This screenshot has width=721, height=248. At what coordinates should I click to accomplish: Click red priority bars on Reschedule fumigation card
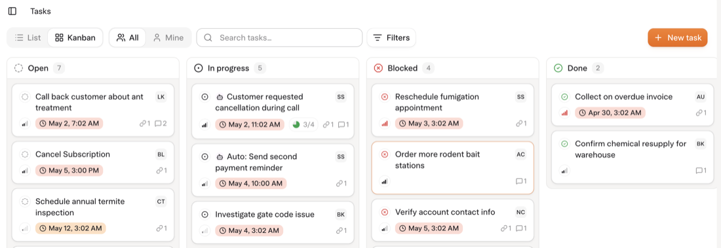(384, 124)
